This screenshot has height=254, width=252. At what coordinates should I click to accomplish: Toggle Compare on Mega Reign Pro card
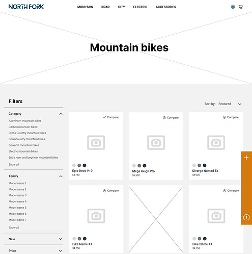(171, 118)
